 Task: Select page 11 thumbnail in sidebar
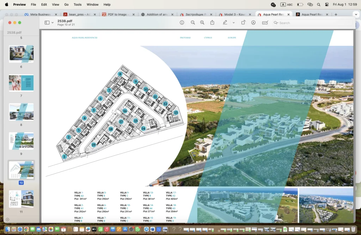click(x=21, y=199)
